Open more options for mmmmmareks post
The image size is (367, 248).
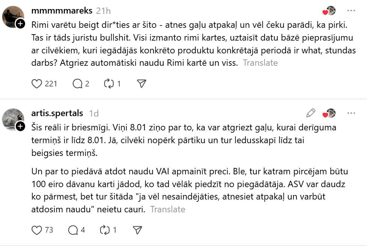[x=351, y=11]
